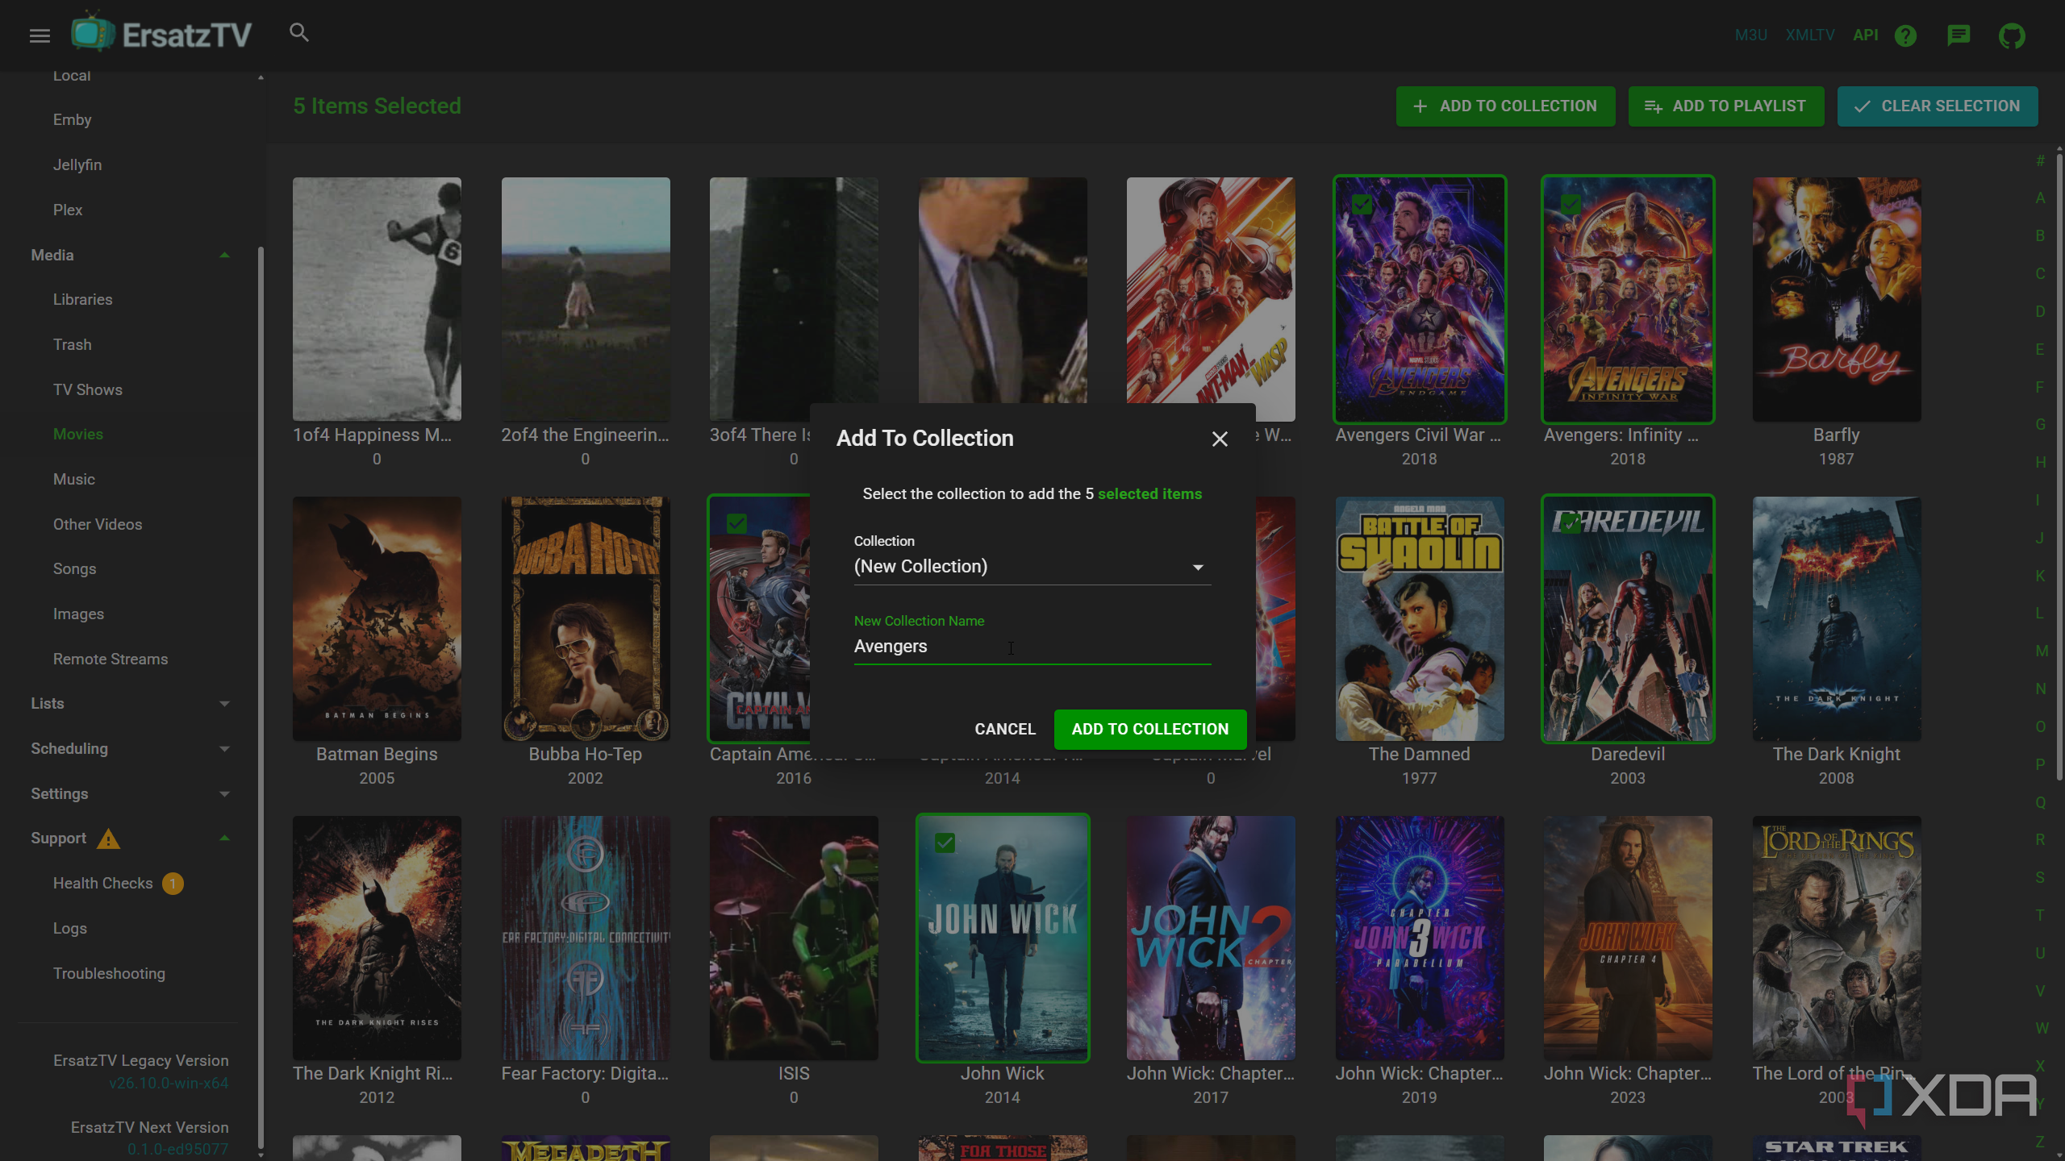
Task: Open Trash in the sidebar
Action: 73,344
